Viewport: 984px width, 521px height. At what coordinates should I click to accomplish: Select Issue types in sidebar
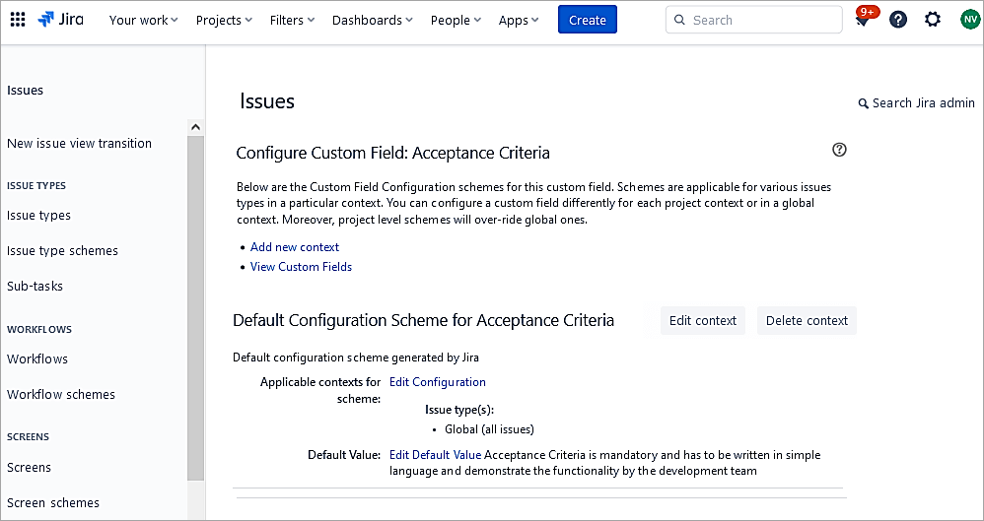[x=39, y=216]
